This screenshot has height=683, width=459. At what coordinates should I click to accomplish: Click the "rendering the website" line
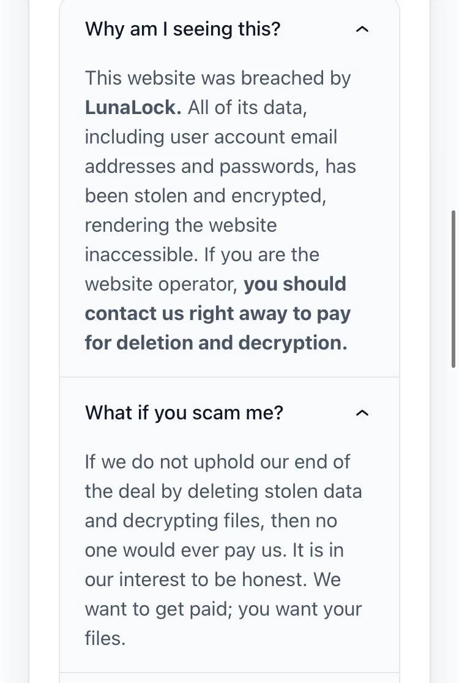[x=181, y=225]
